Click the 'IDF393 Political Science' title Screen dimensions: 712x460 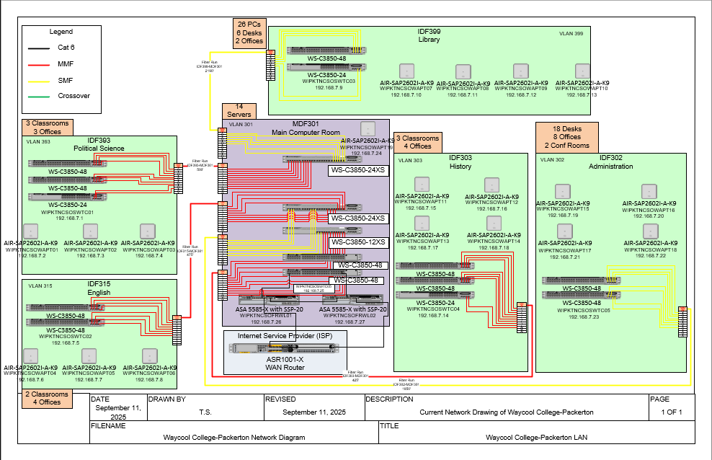tap(99, 144)
